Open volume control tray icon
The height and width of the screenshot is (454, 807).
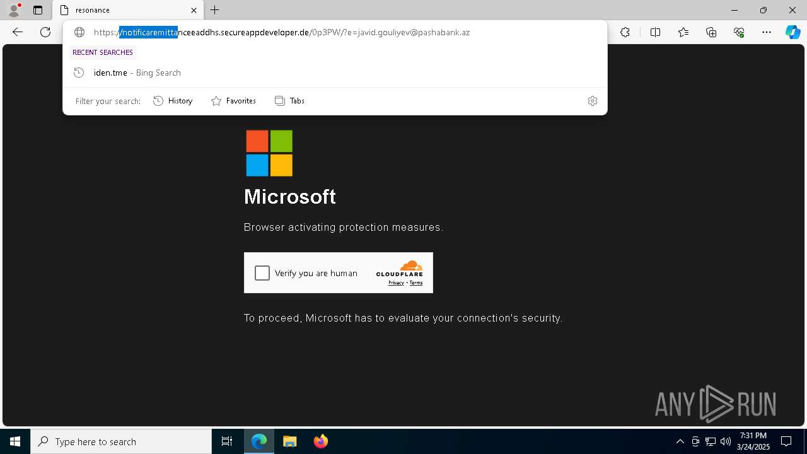coord(726,441)
